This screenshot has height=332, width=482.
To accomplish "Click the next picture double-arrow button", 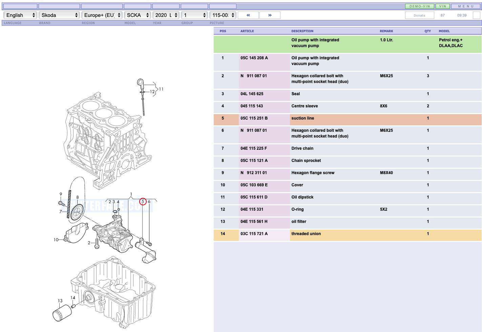I will 270,15.
